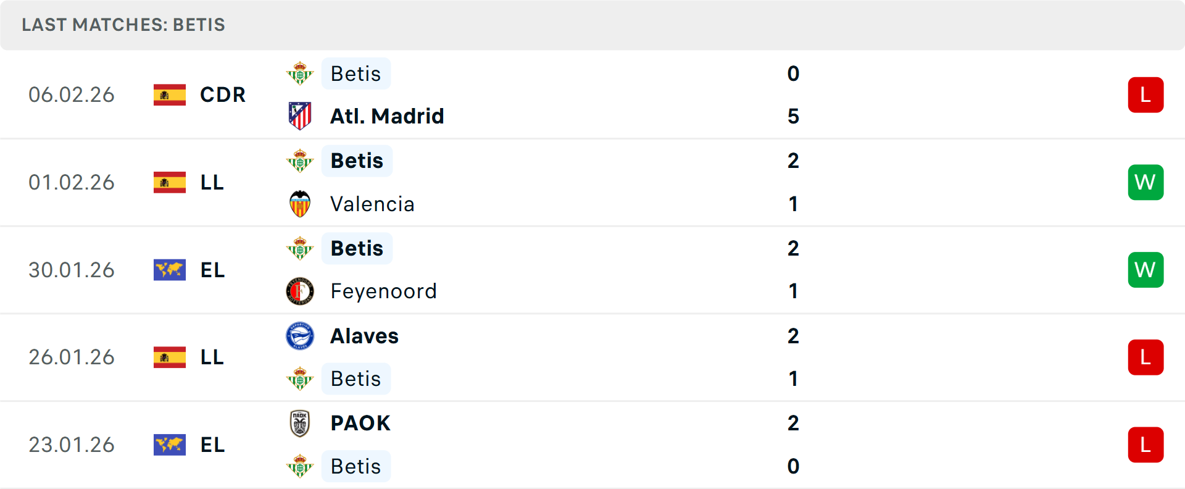Click the green W badge for Valencia match

(1145, 182)
